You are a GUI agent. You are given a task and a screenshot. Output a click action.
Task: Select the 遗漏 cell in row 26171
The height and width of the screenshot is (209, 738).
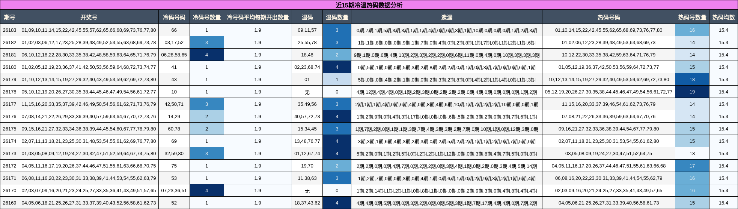point(447,178)
